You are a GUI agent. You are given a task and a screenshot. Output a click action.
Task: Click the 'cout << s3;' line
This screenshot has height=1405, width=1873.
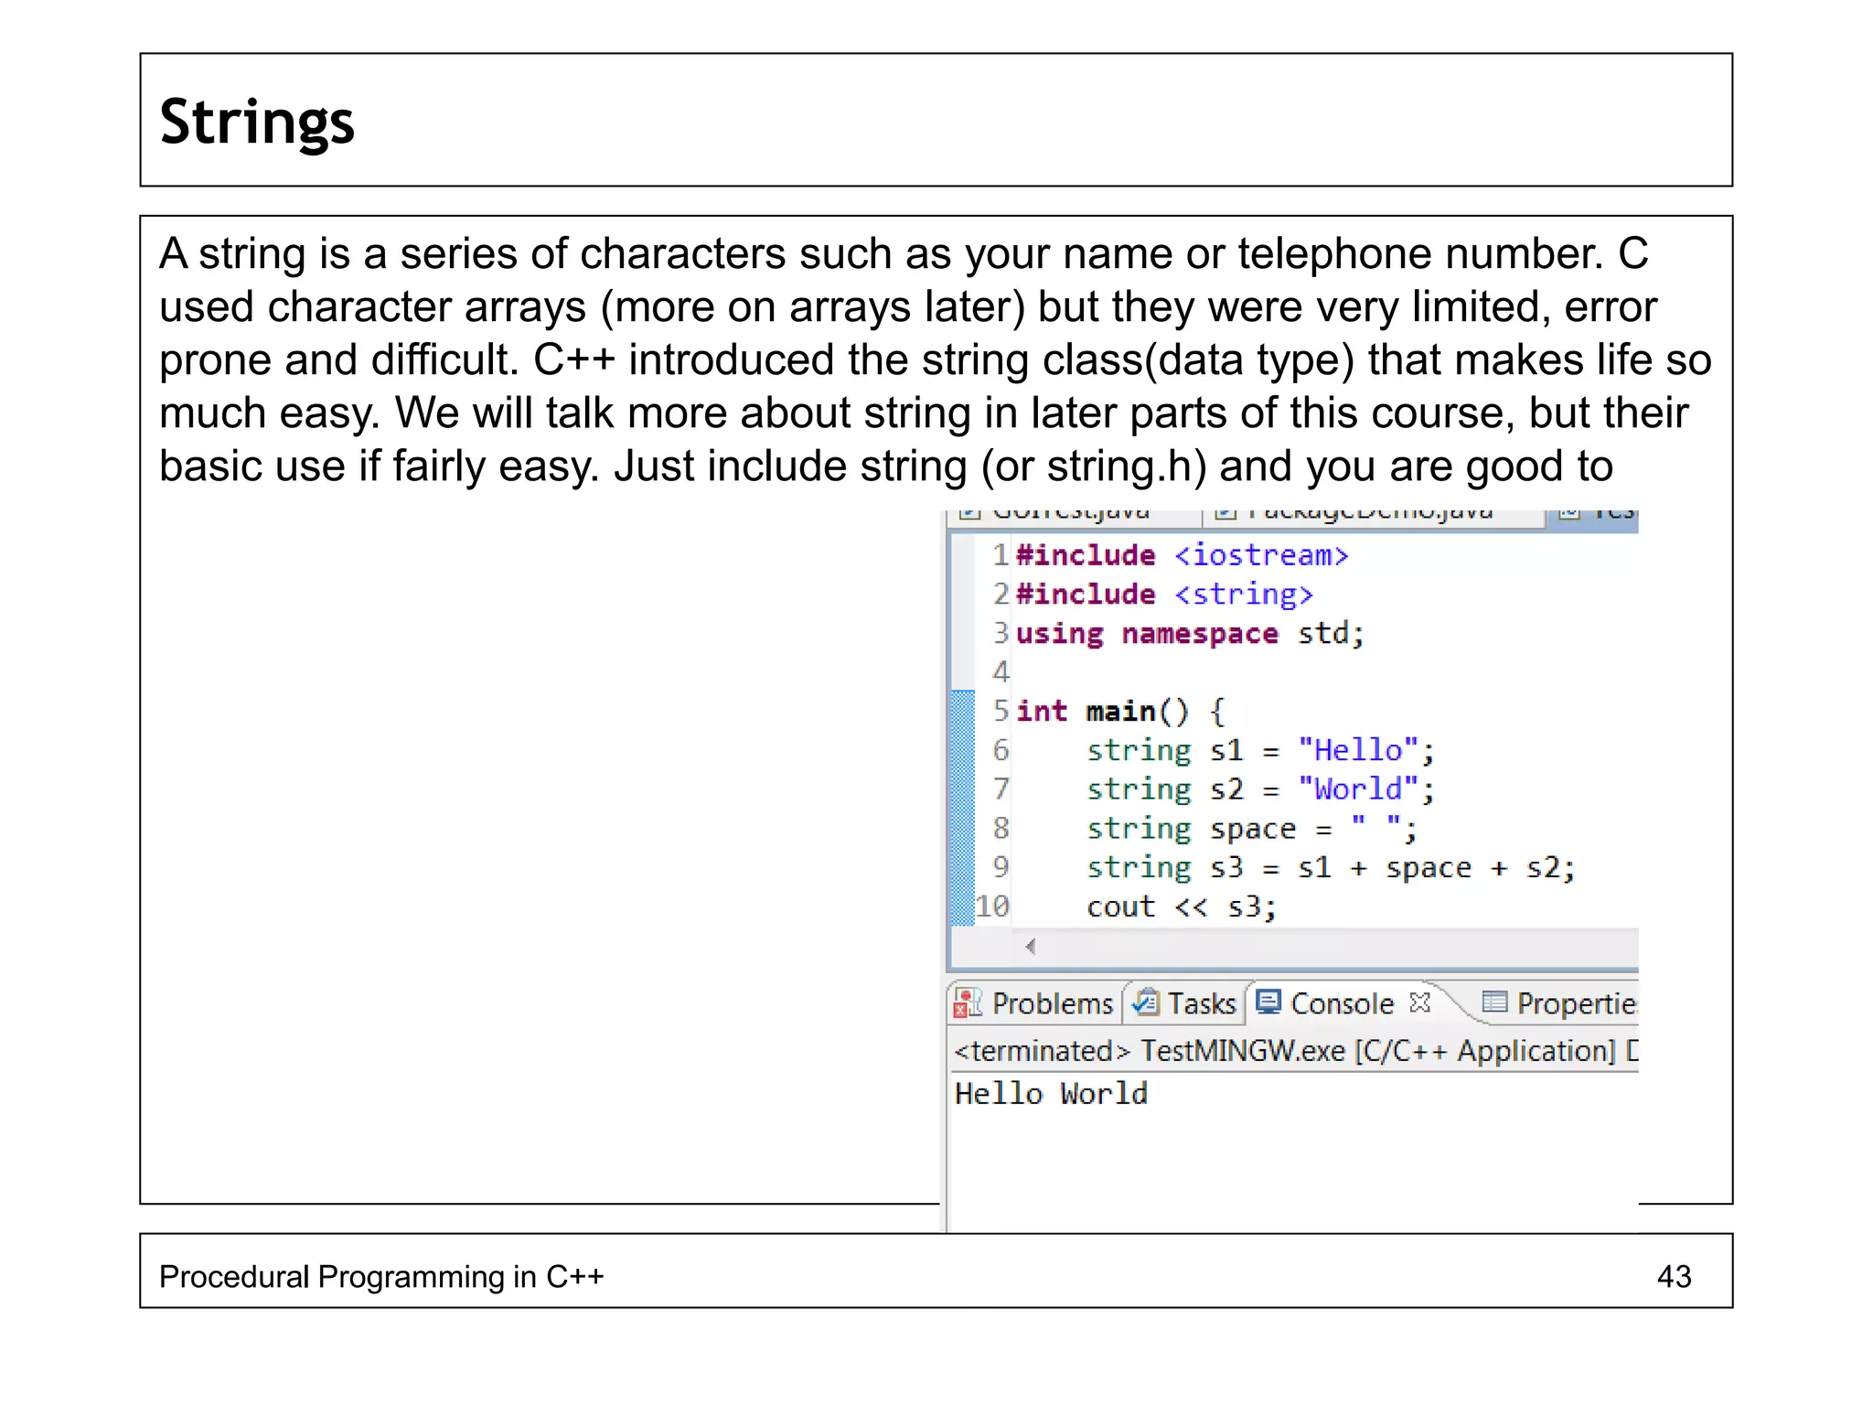point(1181,906)
